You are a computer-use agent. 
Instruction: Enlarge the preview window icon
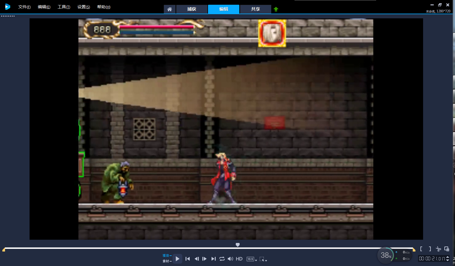(447, 249)
